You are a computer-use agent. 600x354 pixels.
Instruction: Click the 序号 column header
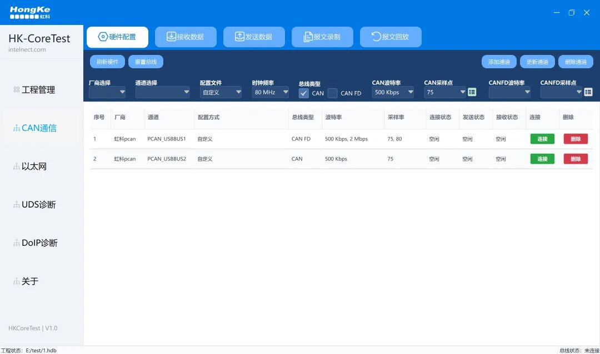[x=99, y=118]
